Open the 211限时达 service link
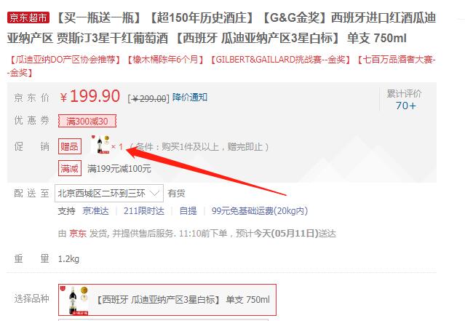Viewport: 465px width, 321px height. point(144,211)
